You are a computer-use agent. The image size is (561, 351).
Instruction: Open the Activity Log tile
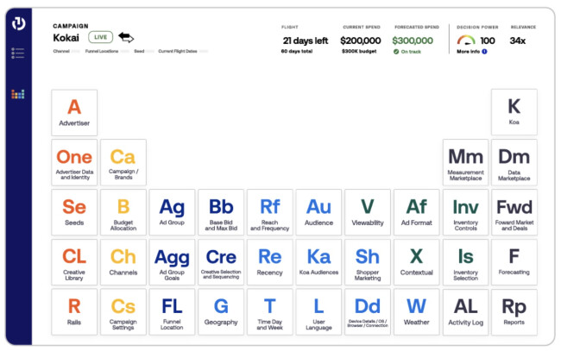pos(465,312)
